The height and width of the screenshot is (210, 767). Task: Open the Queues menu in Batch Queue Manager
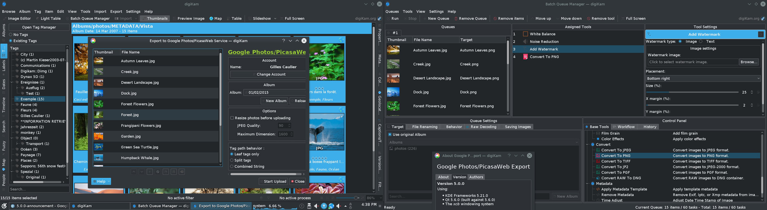pyautogui.click(x=392, y=11)
